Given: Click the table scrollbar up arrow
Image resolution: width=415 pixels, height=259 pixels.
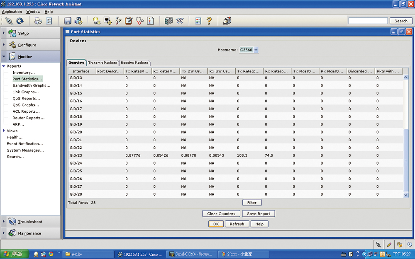Looking at the screenshot, I should tap(406, 77).
